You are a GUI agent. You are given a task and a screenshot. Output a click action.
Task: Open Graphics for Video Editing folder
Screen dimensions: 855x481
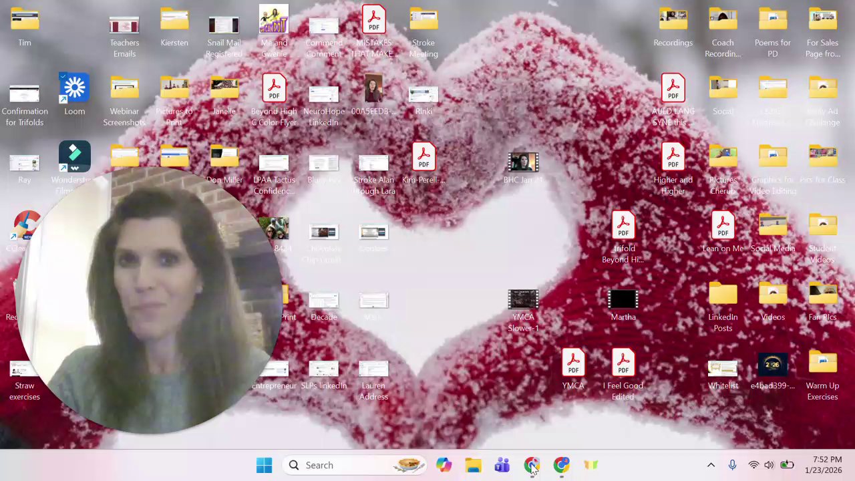point(773,169)
